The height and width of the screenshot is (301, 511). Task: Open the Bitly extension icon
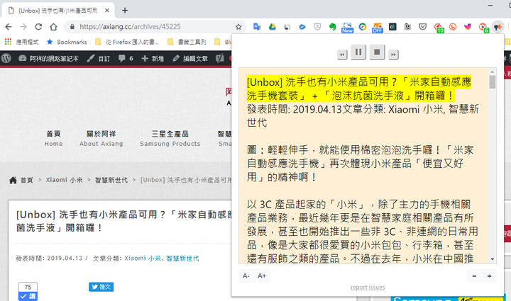453,27
